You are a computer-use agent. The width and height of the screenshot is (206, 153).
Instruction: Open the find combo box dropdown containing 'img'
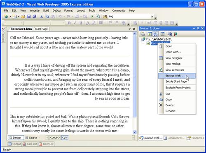pyautogui.click(x=152, y=17)
